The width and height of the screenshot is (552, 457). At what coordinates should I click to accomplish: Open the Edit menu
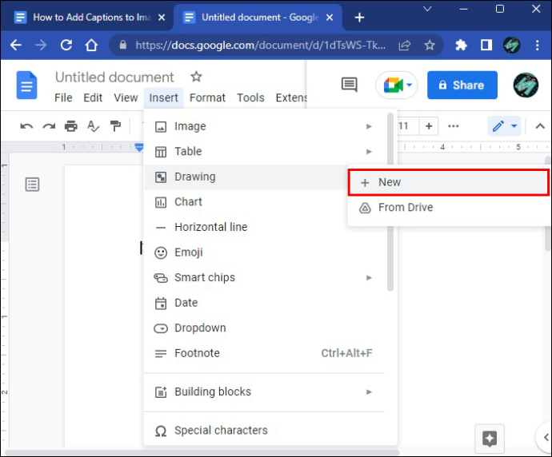(x=93, y=97)
